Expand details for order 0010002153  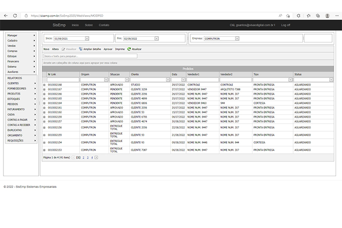point(44,150)
